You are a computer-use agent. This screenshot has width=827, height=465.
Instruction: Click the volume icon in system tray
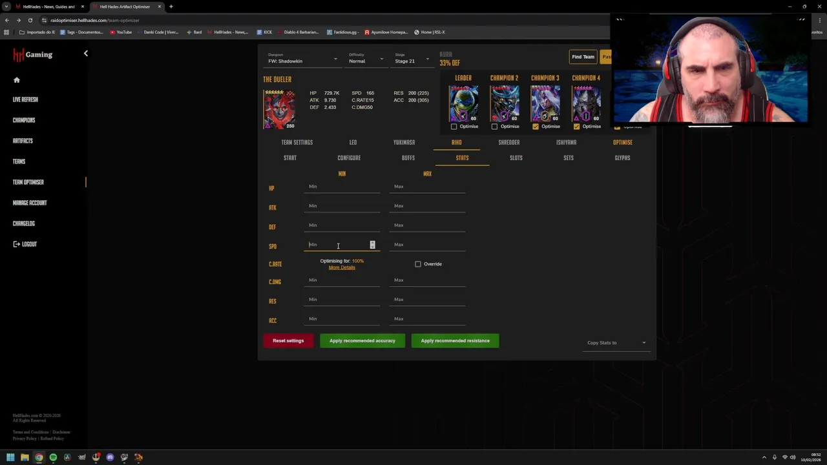pos(794,457)
